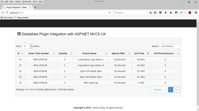Viewport: 199px width, 111px height.
Task: Click the Showing 11 to 15 entries info
Action: pos(45,90)
